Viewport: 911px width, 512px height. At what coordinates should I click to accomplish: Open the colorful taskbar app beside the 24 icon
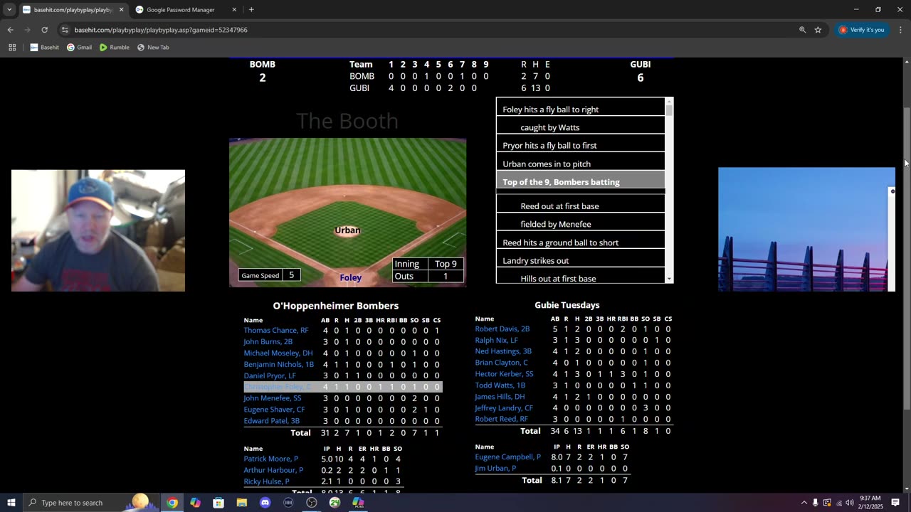point(358,503)
